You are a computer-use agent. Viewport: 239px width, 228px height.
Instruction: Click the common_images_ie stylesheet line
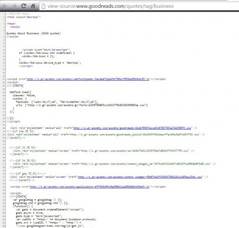click(x=114, y=164)
